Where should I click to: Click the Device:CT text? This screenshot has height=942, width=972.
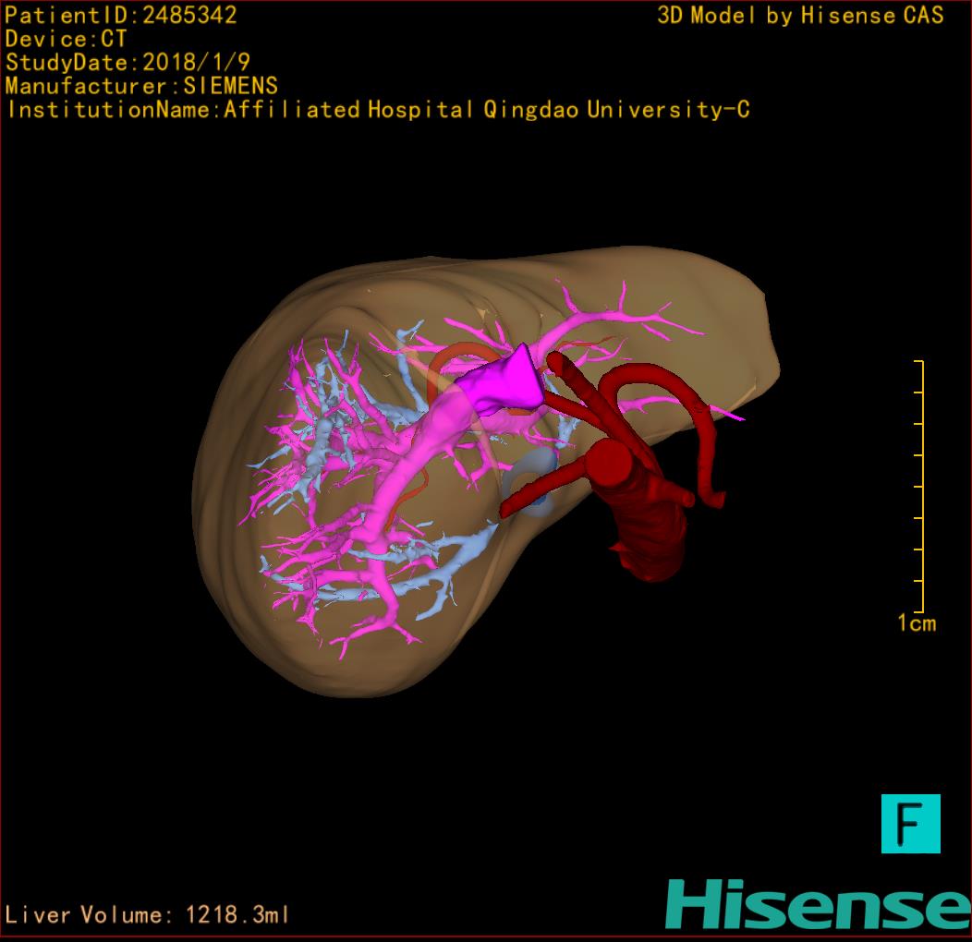point(66,40)
